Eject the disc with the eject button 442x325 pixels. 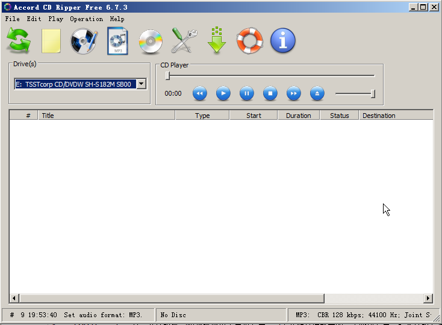point(317,93)
